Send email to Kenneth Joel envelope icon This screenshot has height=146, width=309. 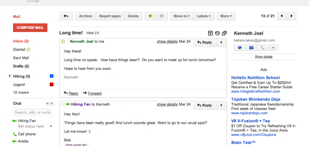251,48
